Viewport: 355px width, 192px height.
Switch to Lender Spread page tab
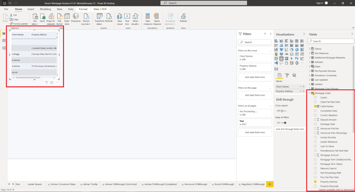pos(35,184)
